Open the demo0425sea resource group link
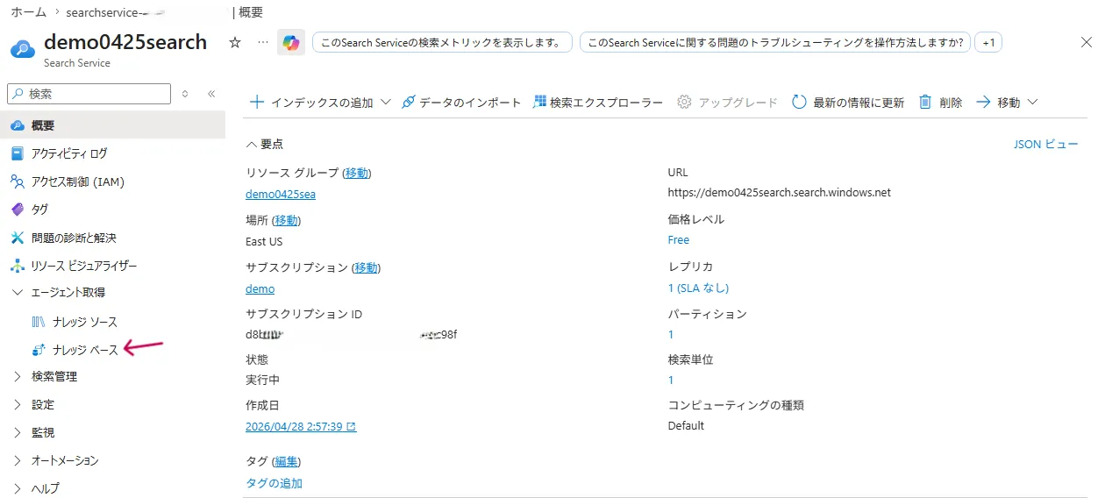 281,194
